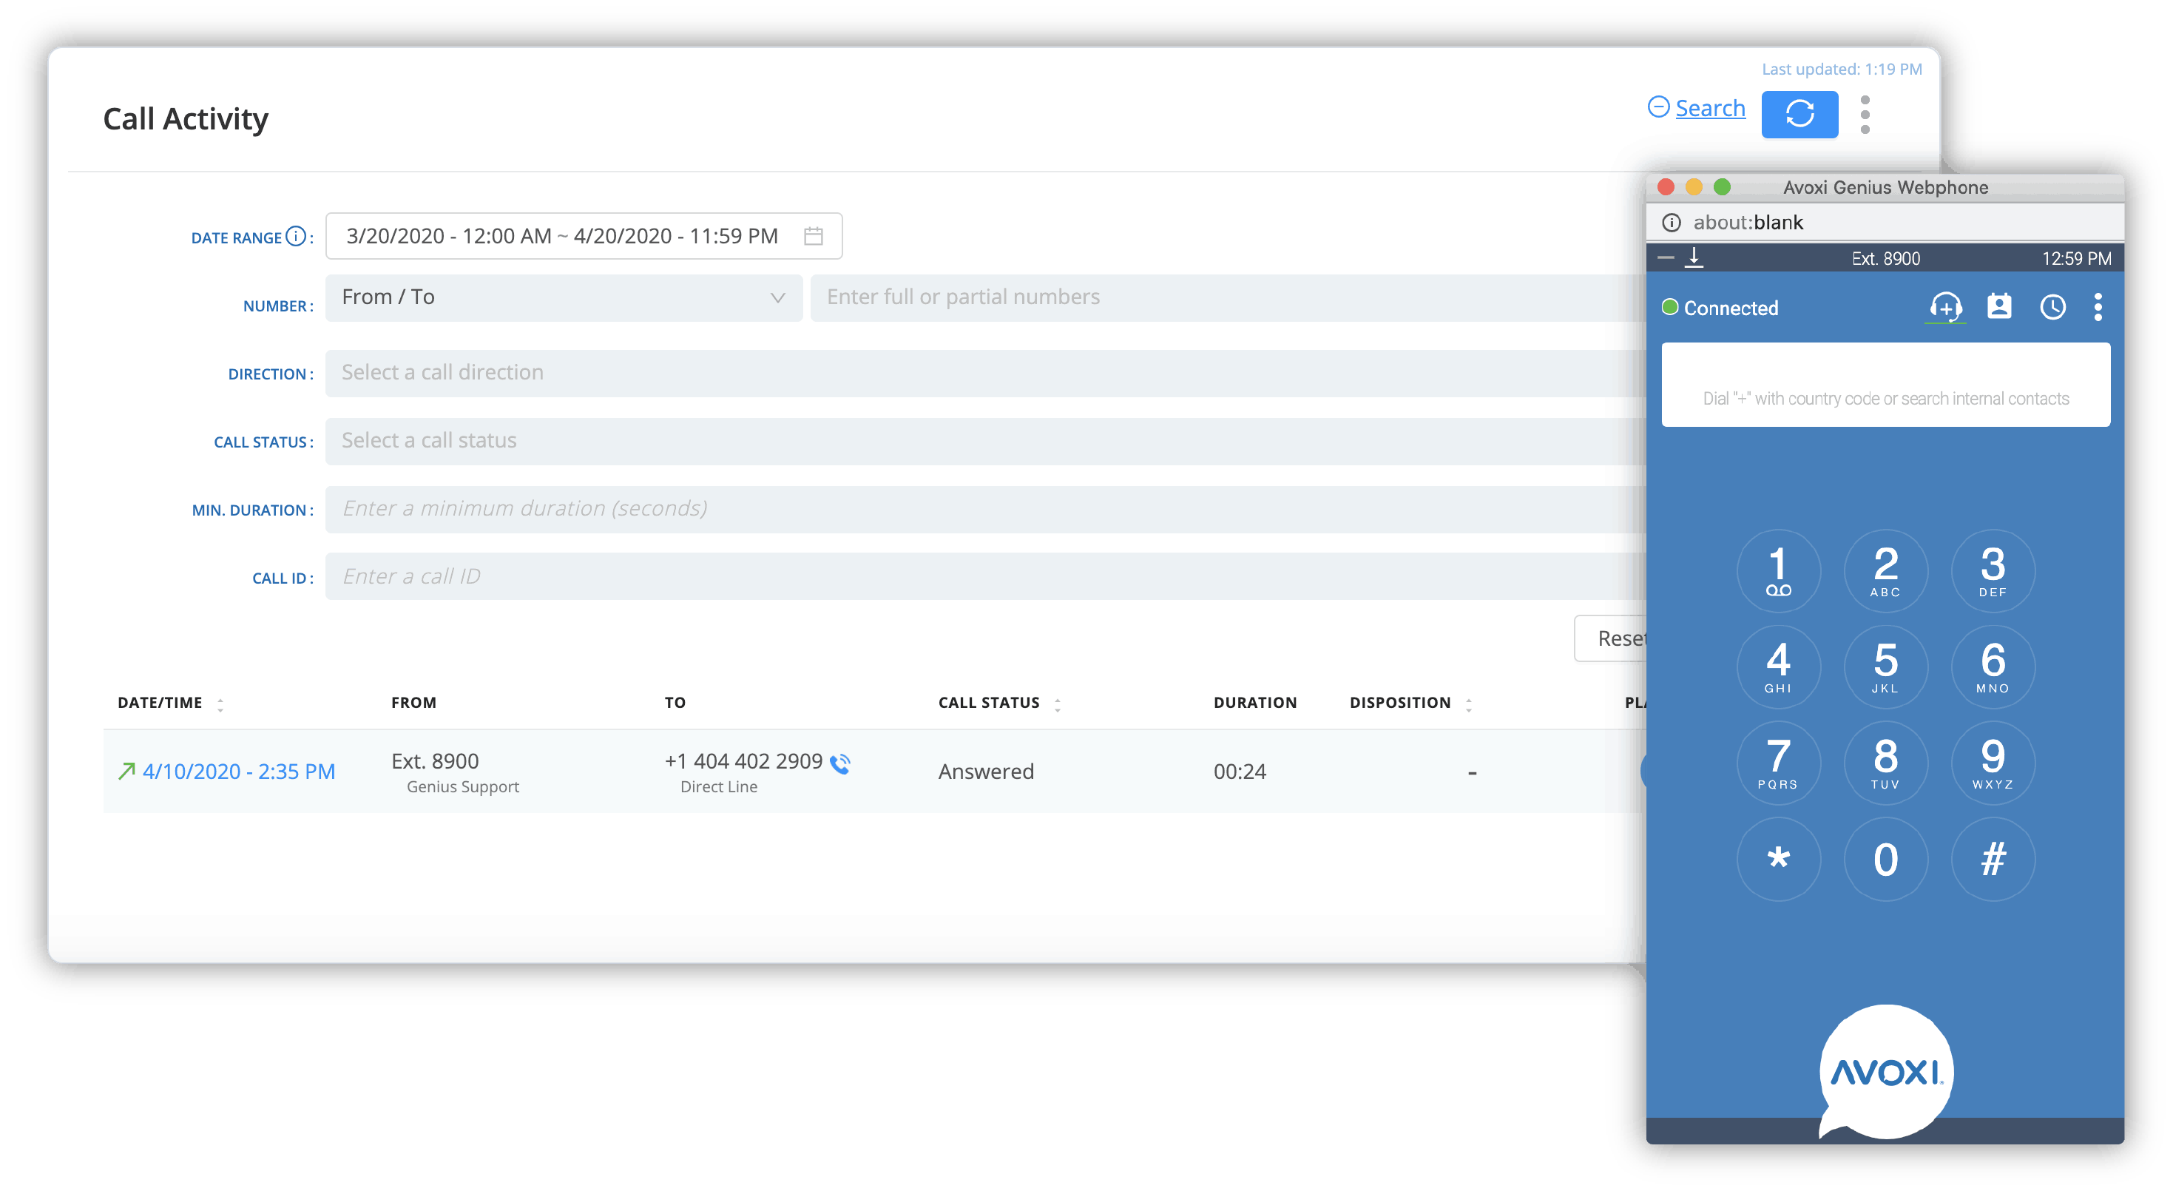Click the download arrow in the webphone status bar
The width and height of the screenshot is (2173, 1191).
(x=1695, y=258)
